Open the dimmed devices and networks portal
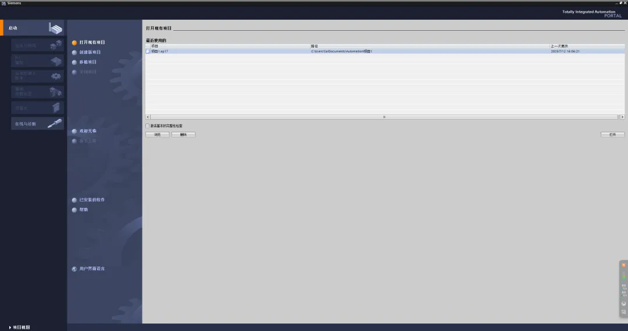This screenshot has width=628, height=331. (37, 45)
